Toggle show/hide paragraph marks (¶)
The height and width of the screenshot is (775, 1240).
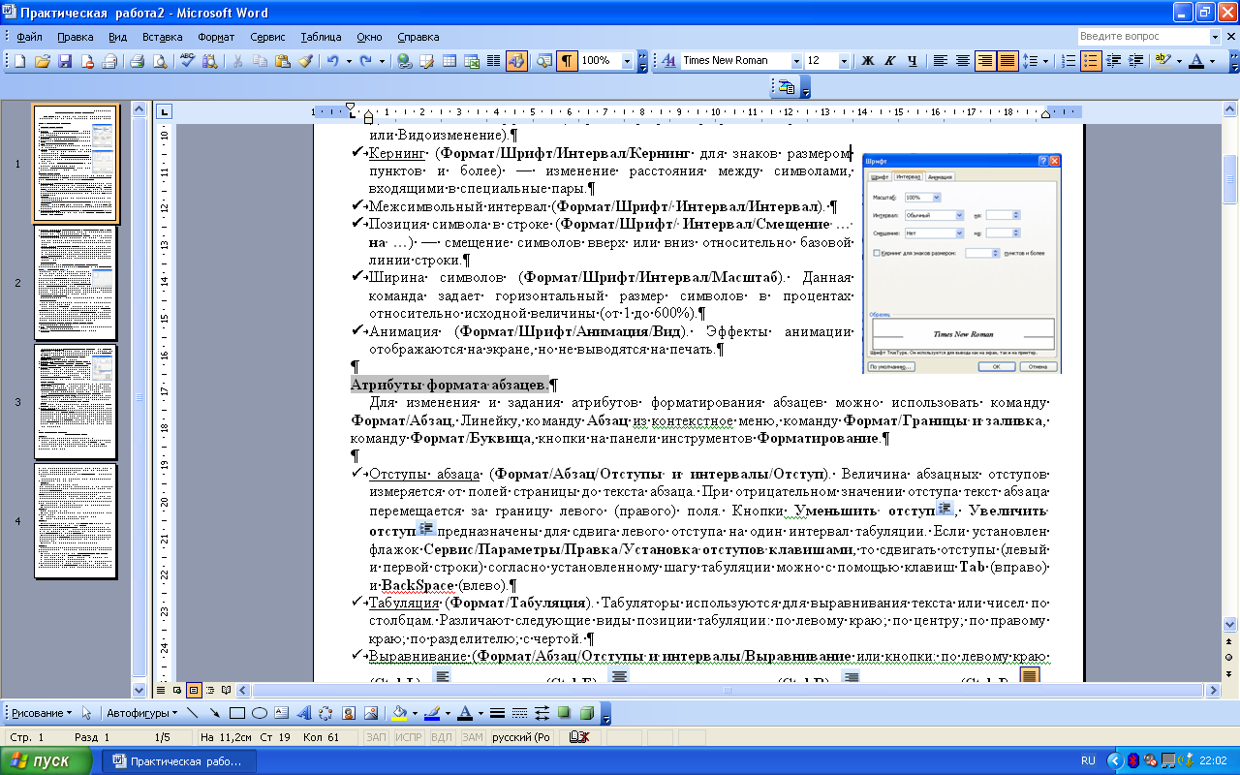pyautogui.click(x=568, y=60)
